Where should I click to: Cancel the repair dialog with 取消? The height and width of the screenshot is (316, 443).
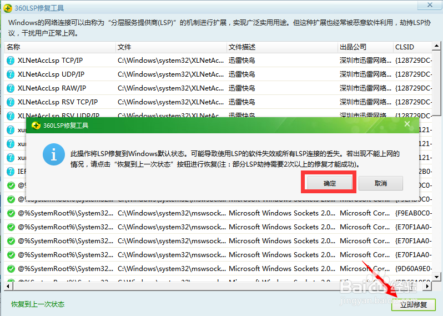click(381, 183)
